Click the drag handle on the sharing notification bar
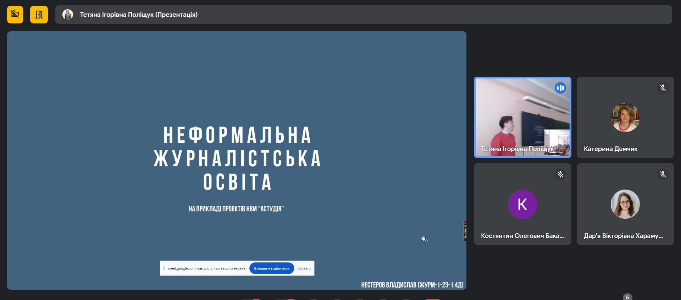Screen dimensions: 681x300 164,268
